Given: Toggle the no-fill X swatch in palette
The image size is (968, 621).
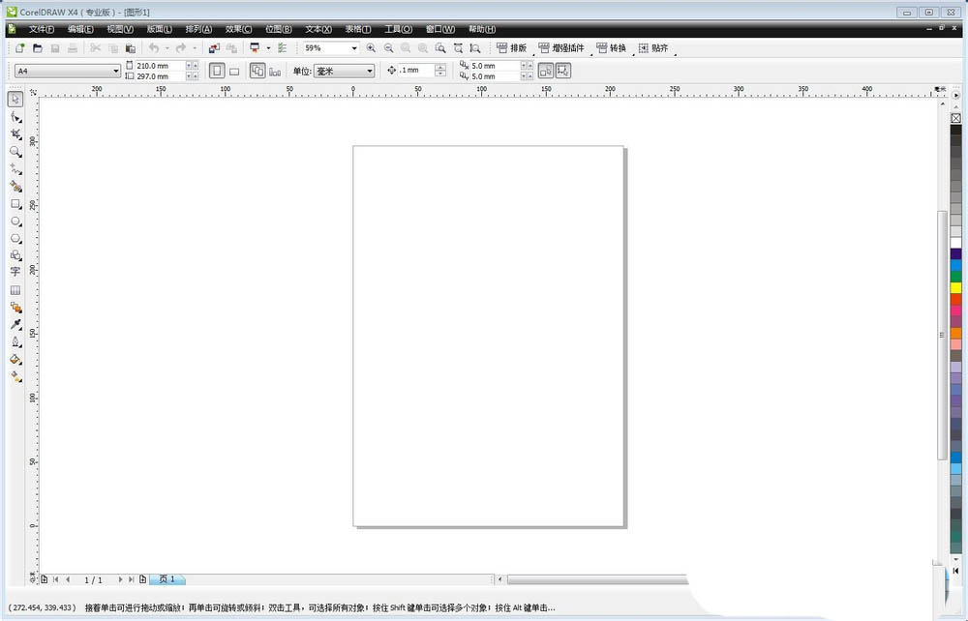Looking at the screenshot, I should tap(956, 118).
